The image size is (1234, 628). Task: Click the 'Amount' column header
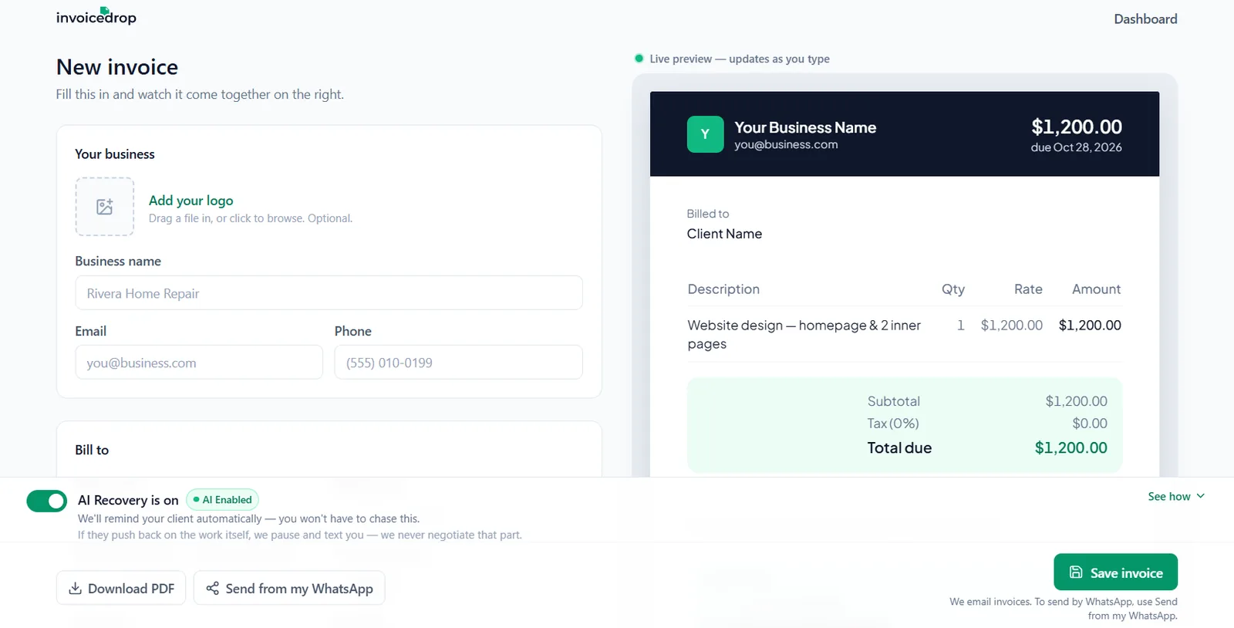coord(1097,289)
